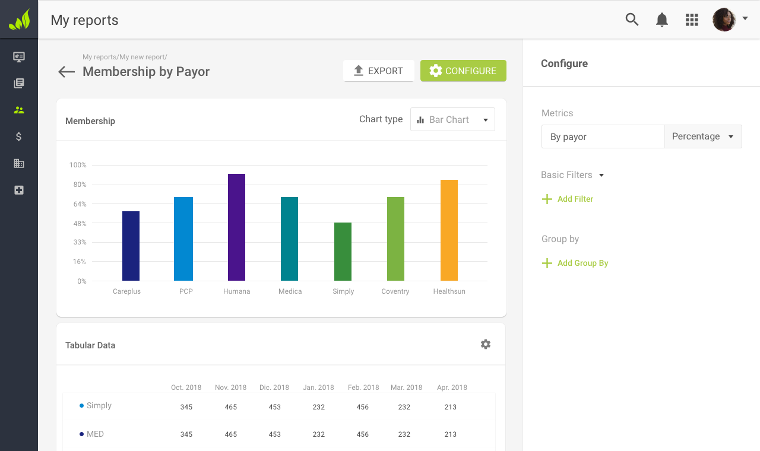
Task: Open the Percentage metric dropdown
Action: tap(702, 136)
